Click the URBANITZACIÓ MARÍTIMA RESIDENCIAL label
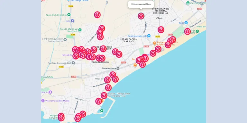 161,11
